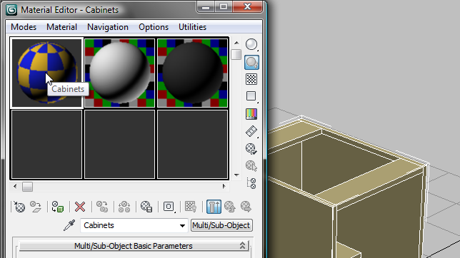
Task: Click Assign Material to Selection icon
Action: pos(57,207)
